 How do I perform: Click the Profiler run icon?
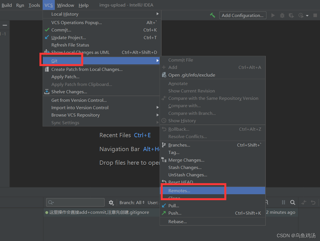(x=301, y=16)
